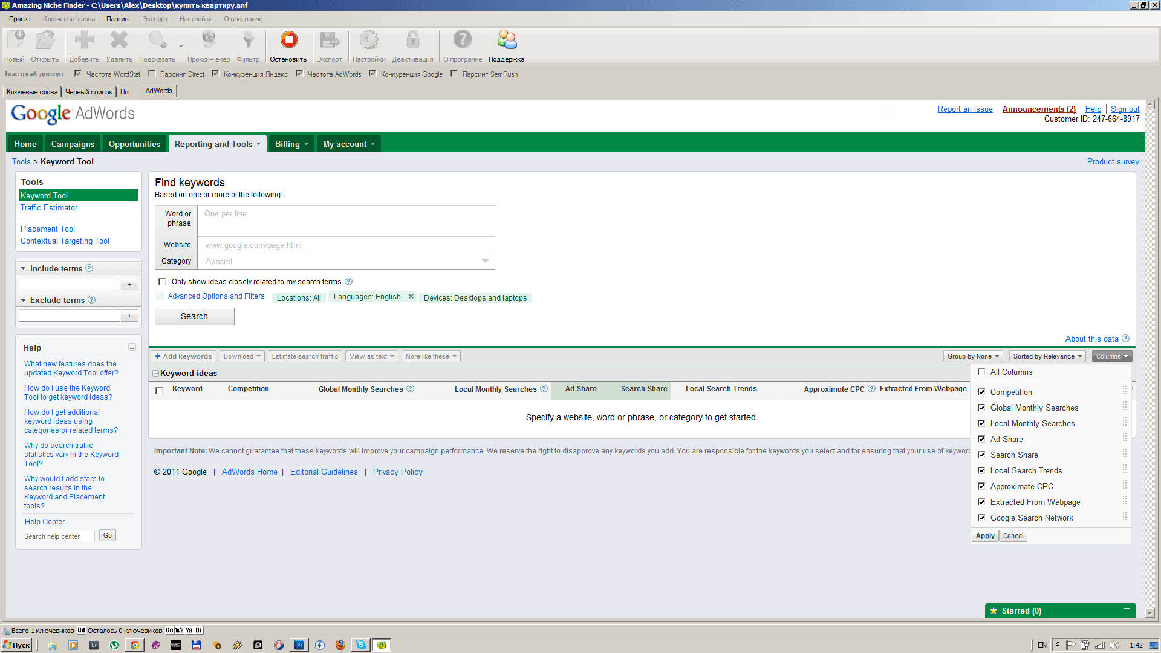
Task: Open the Поддержка support icon
Action: tap(507, 41)
